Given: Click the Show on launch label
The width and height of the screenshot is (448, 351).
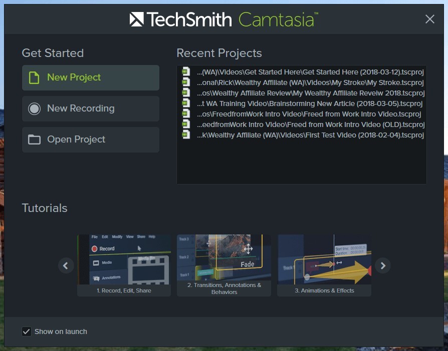Looking at the screenshot, I should click(x=61, y=331).
